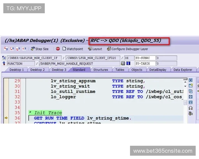Switch to the Structures tab

click(100, 70)
